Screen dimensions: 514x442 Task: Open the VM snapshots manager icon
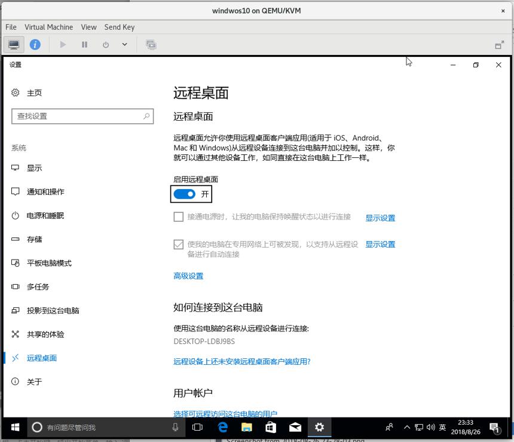click(x=151, y=45)
